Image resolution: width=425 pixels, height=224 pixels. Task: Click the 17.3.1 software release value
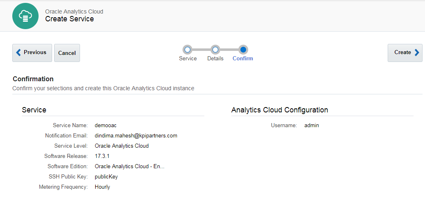[x=102, y=156]
